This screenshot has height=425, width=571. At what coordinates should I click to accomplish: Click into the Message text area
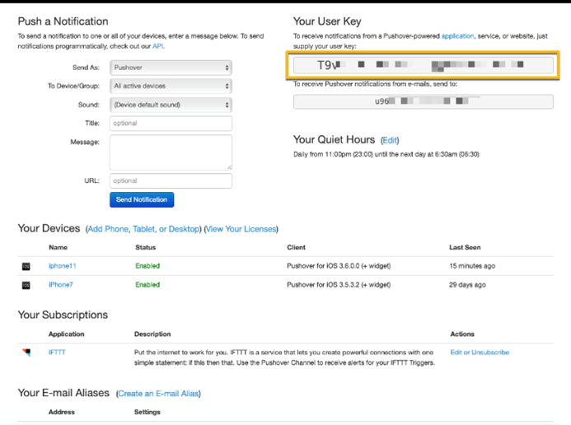click(171, 152)
